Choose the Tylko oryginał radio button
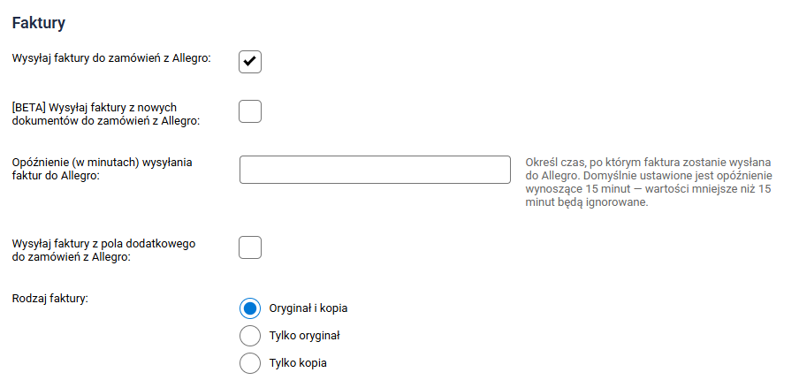Screen dimensions: 799x380 250,336
